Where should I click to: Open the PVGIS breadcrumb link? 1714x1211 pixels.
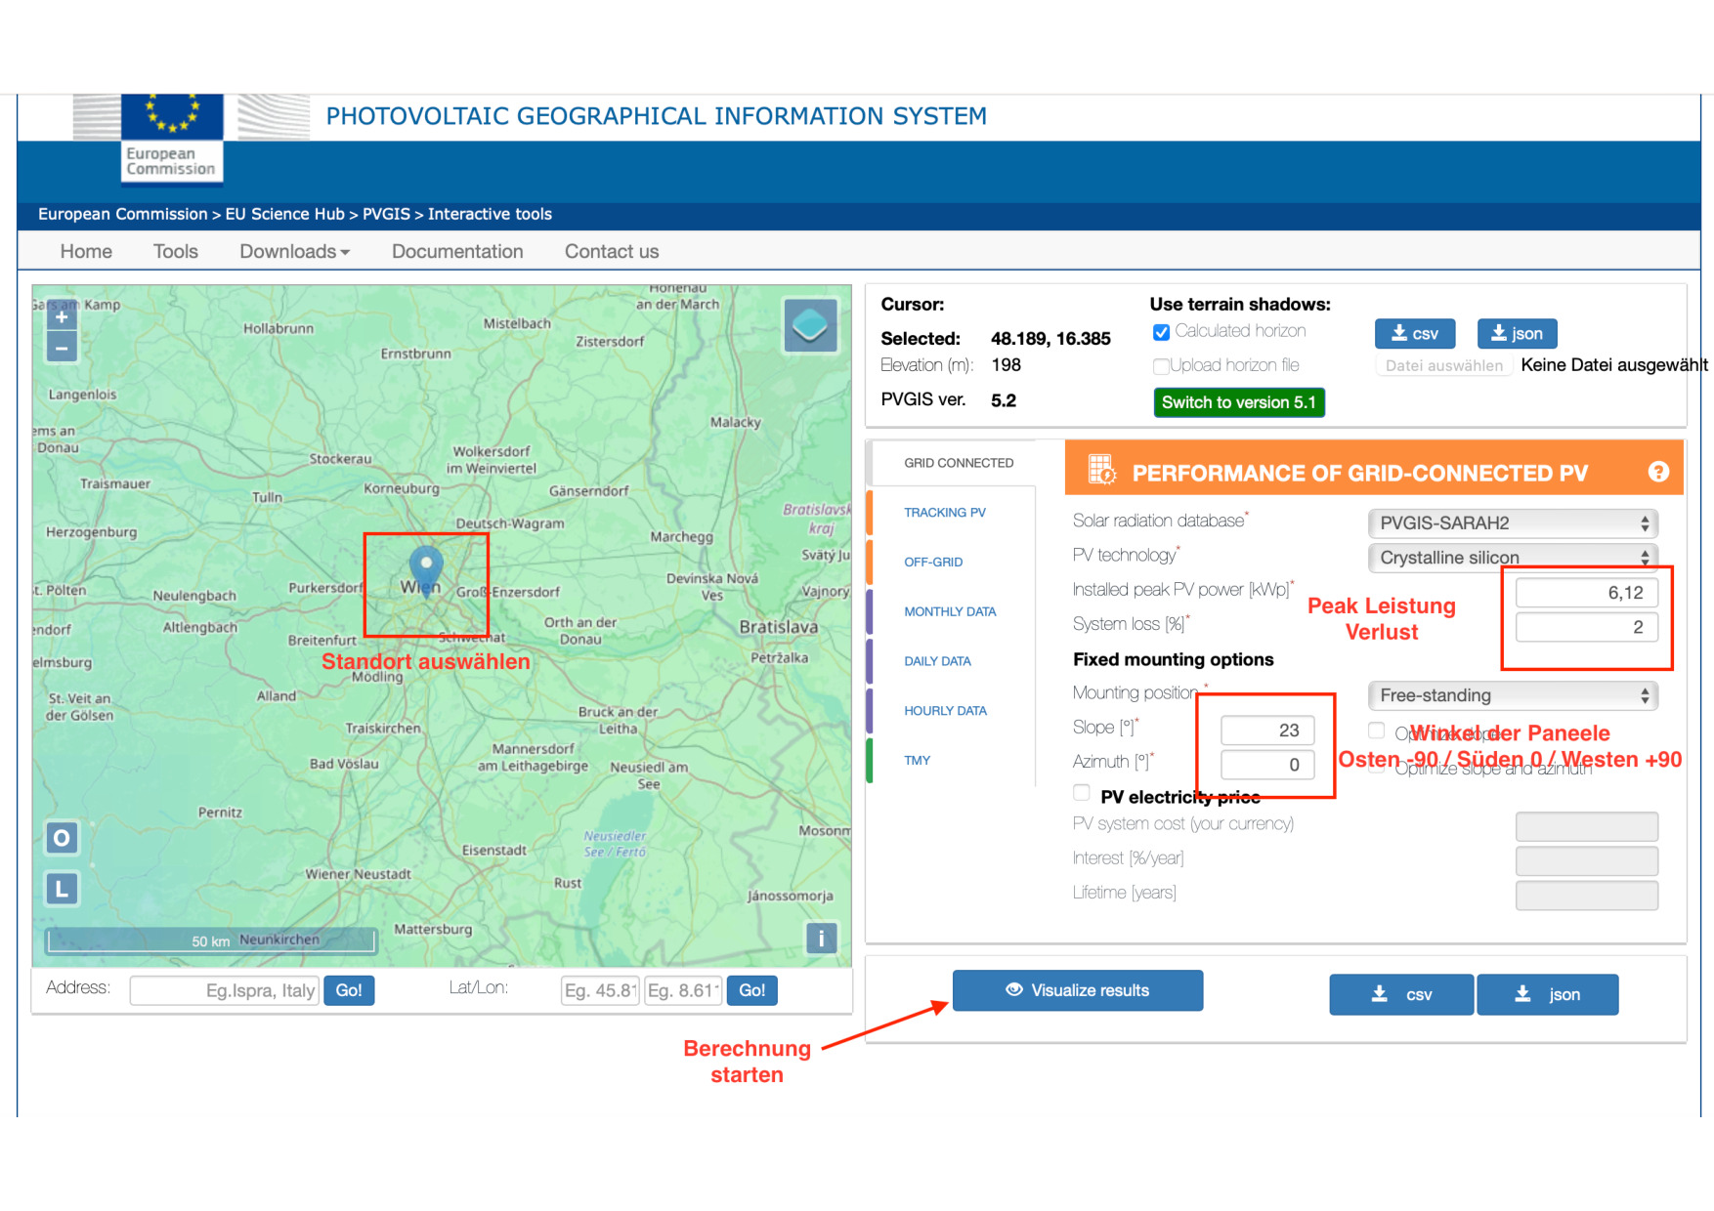(386, 214)
